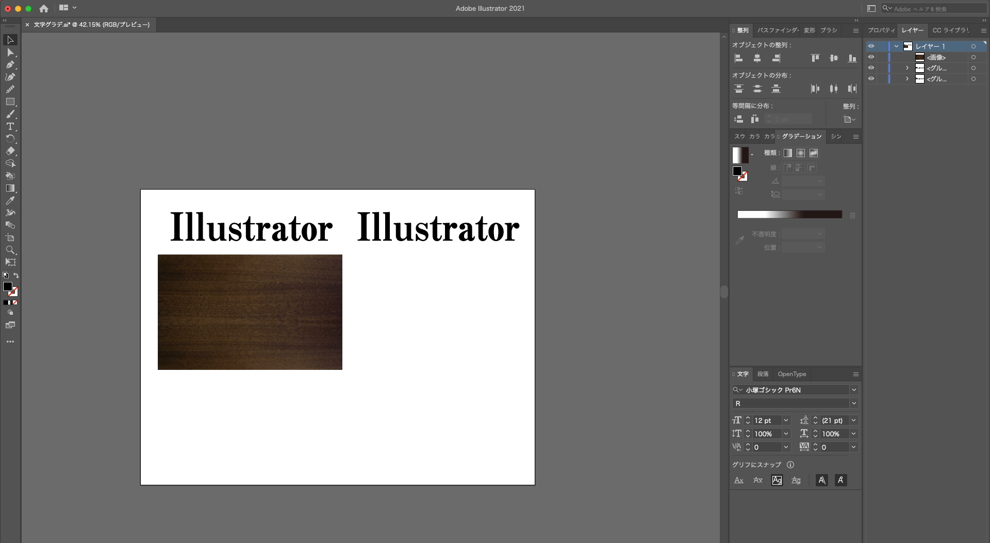Image resolution: width=990 pixels, height=543 pixels.
Task: Select the Selection tool arrow
Action: (10, 40)
